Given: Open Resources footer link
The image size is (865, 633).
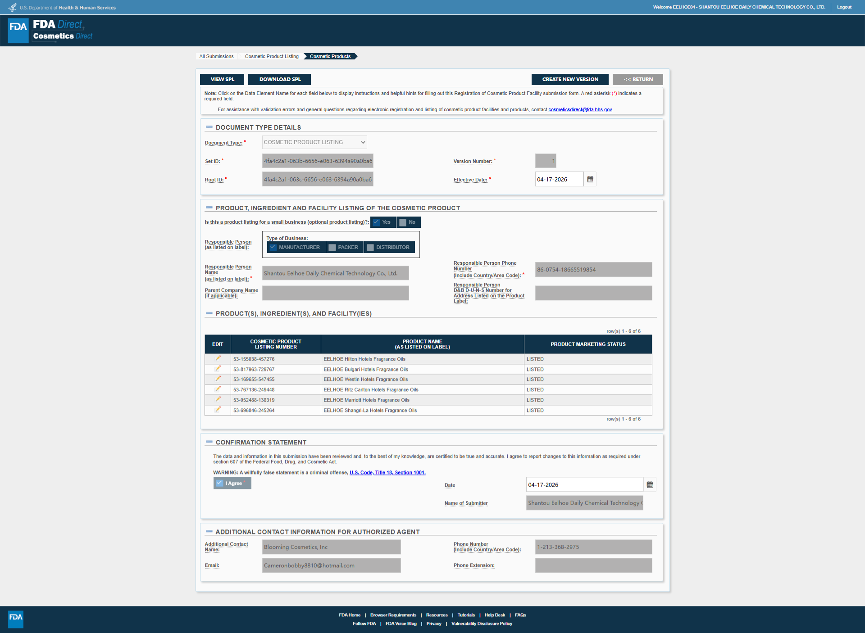Looking at the screenshot, I should click(437, 615).
